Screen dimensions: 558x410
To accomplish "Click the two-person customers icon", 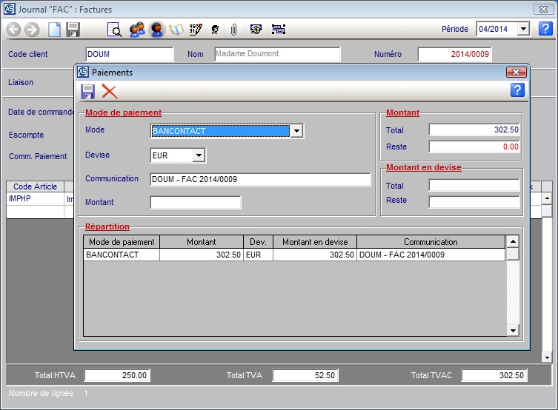I will tap(136, 30).
